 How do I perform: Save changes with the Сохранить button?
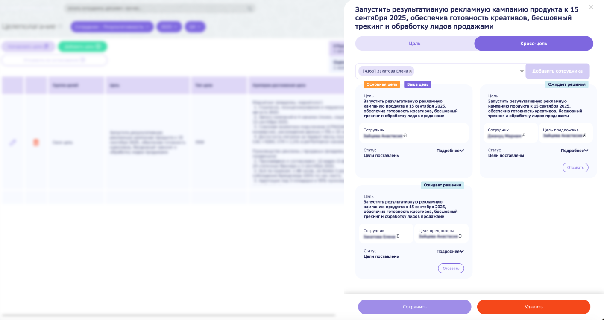(x=415, y=307)
